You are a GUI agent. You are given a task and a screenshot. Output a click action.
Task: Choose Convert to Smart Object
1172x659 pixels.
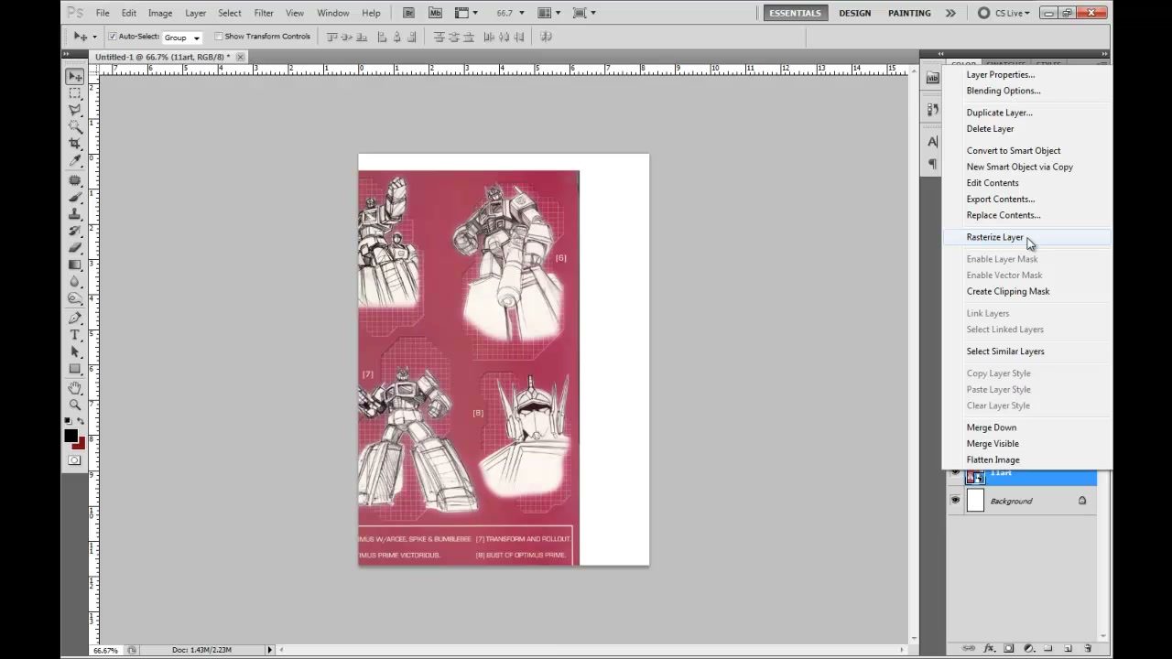click(x=1014, y=151)
